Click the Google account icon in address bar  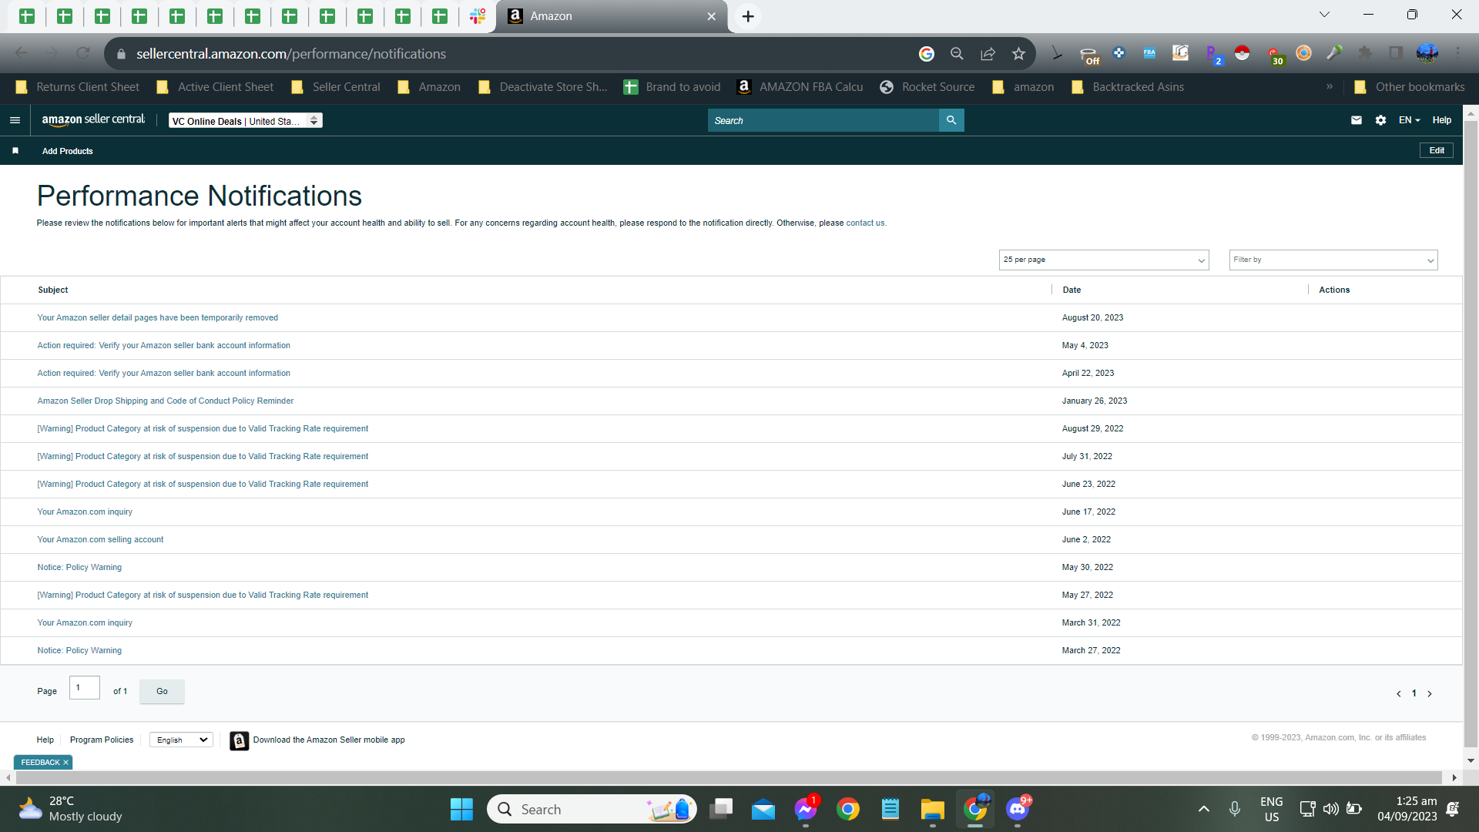coord(927,54)
